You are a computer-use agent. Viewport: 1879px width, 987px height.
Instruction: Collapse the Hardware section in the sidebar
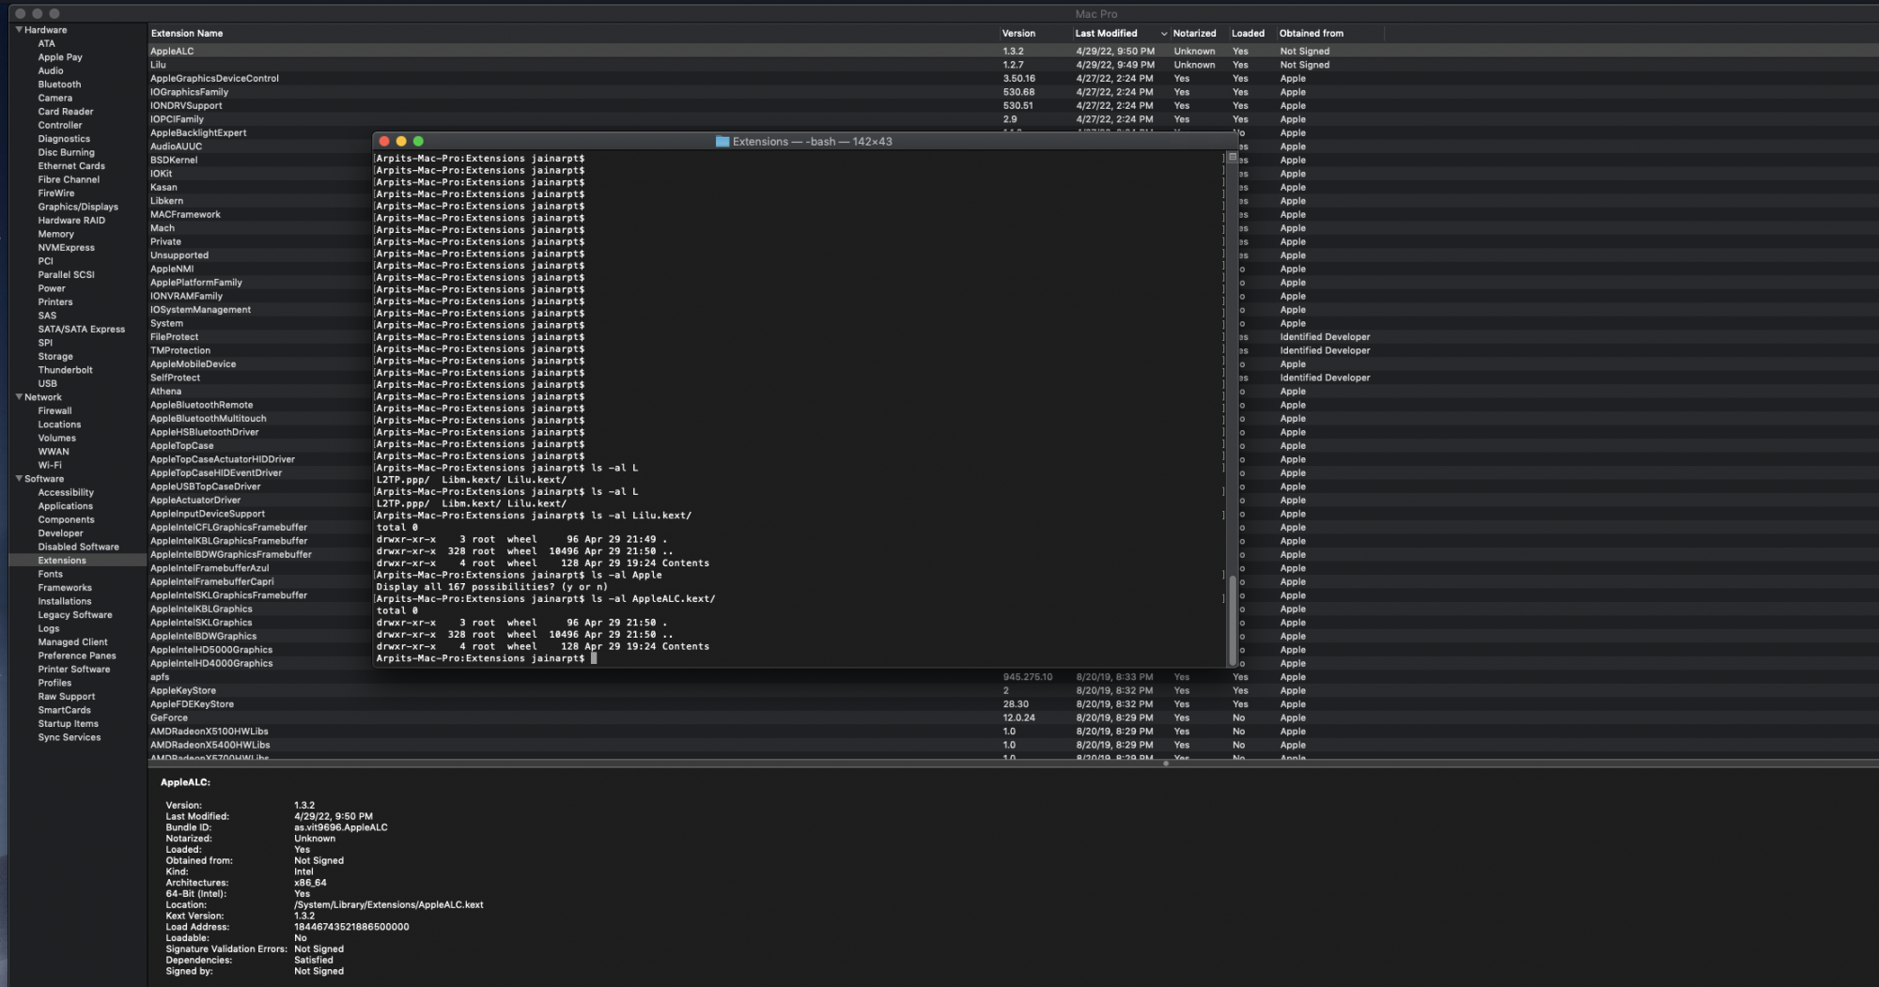[19, 30]
